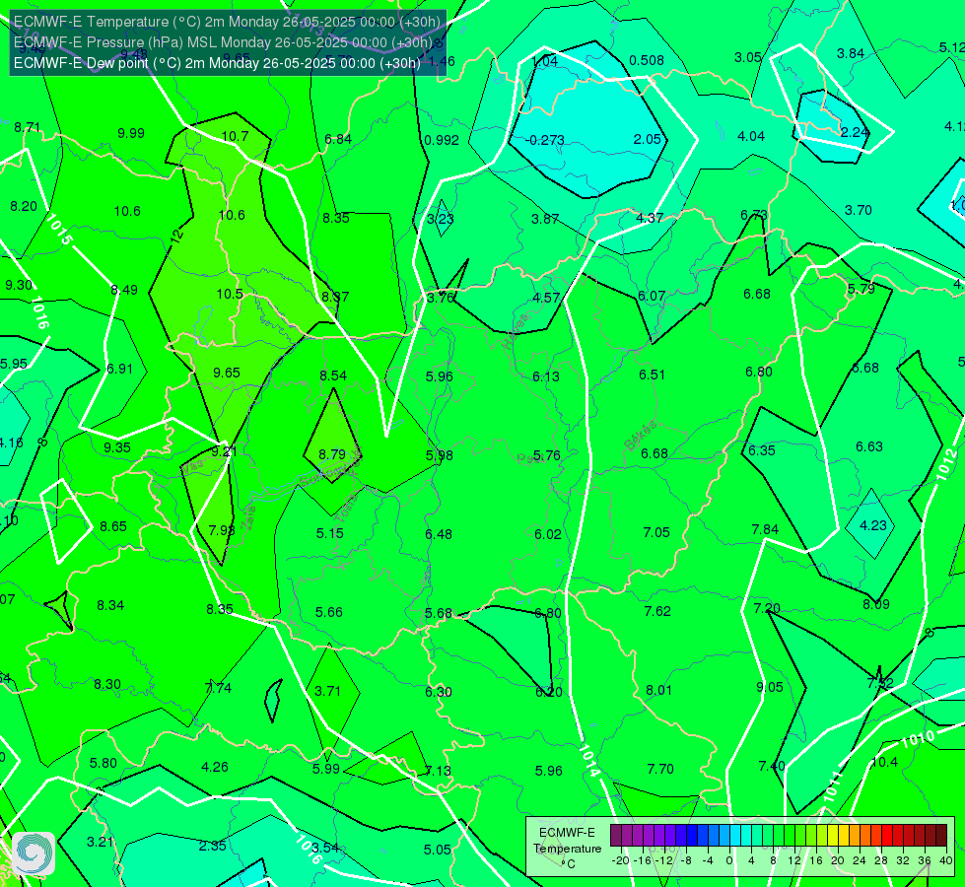Click the temperature value 6.51
965x887 pixels.
pos(653,375)
